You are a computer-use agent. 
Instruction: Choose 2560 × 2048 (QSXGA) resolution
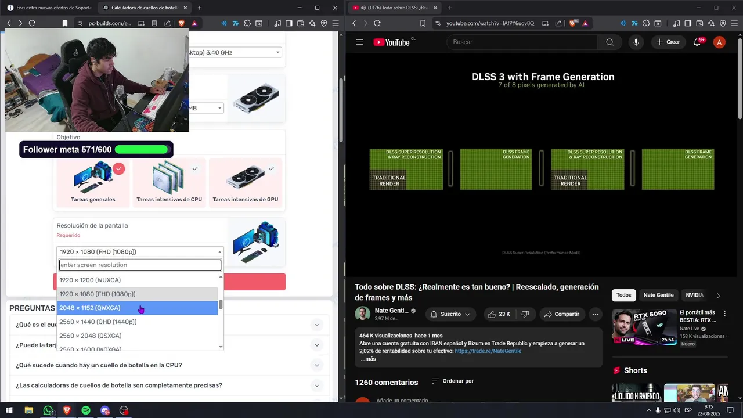pos(137,336)
